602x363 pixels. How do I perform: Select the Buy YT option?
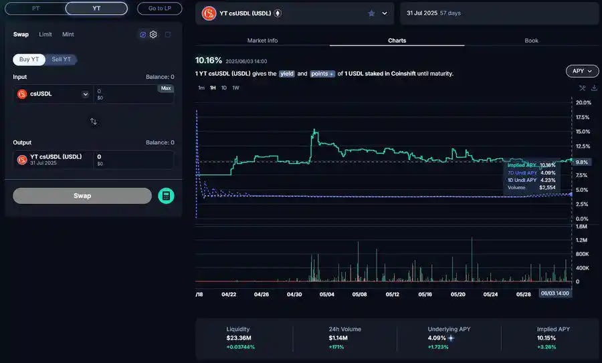29,59
